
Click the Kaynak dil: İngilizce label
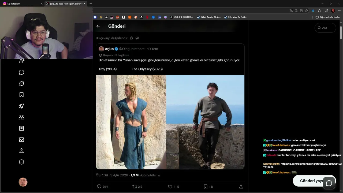click(x=114, y=55)
